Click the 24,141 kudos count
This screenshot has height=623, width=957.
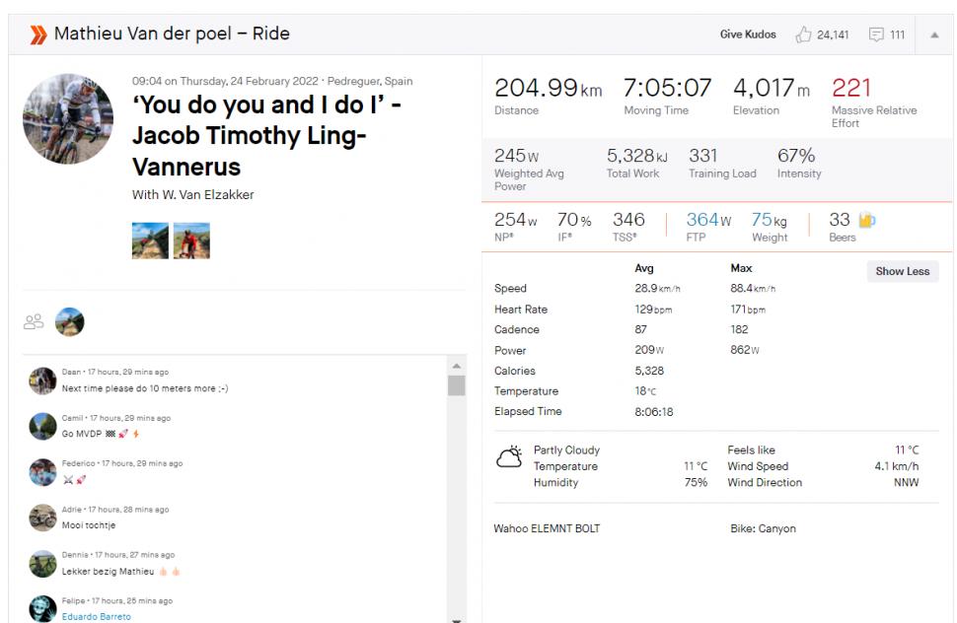(x=833, y=35)
